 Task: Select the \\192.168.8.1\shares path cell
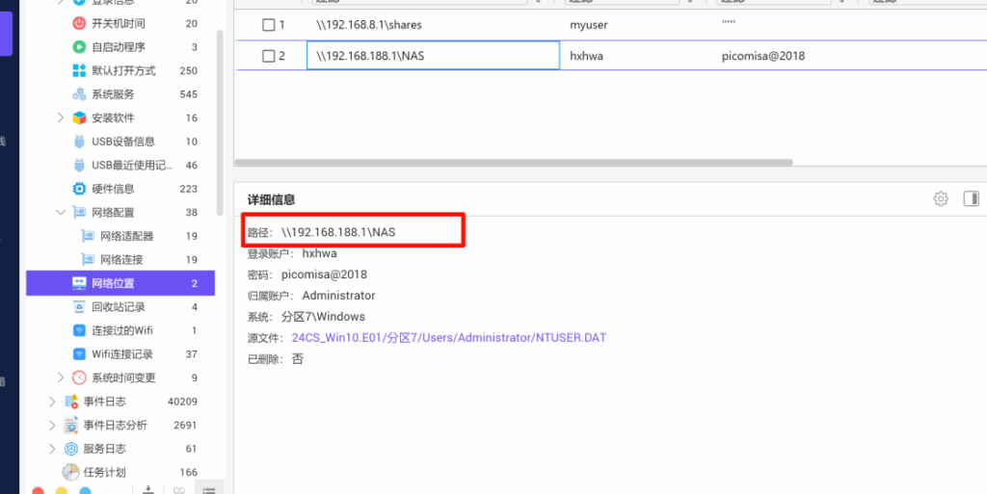[x=368, y=24]
